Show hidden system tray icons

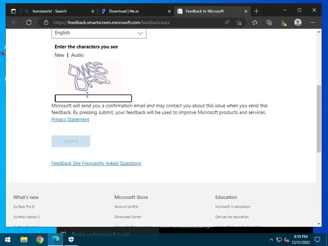(271, 240)
